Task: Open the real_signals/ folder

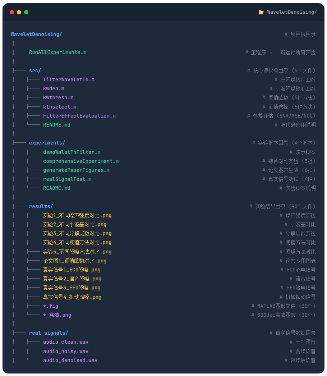Action: 49,333
